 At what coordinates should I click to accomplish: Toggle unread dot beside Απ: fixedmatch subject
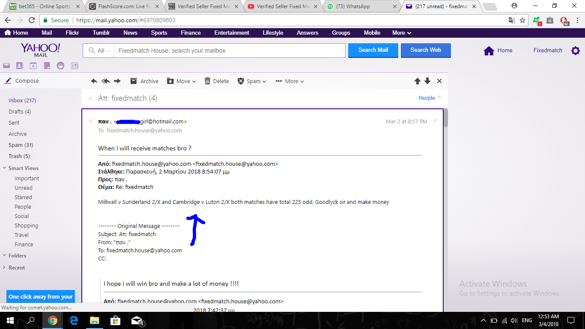[x=90, y=98]
